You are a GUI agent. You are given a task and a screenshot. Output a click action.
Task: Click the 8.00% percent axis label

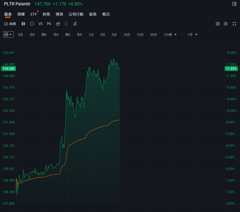[230, 169]
